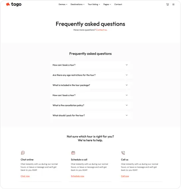Expand what is included in tour package
The image size is (181, 189).
point(90,85)
